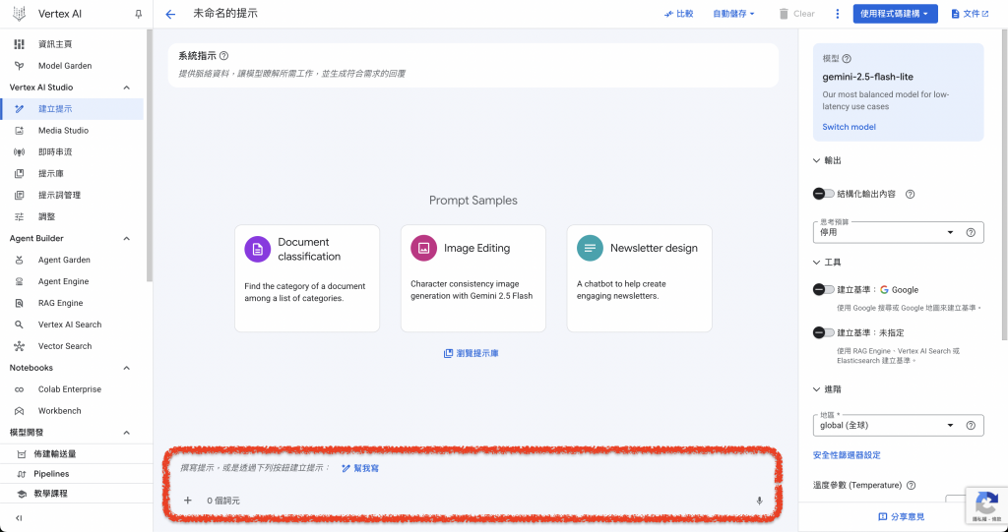Open the 文件 documentation link
The width and height of the screenshot is (1008, 532).
970,14
